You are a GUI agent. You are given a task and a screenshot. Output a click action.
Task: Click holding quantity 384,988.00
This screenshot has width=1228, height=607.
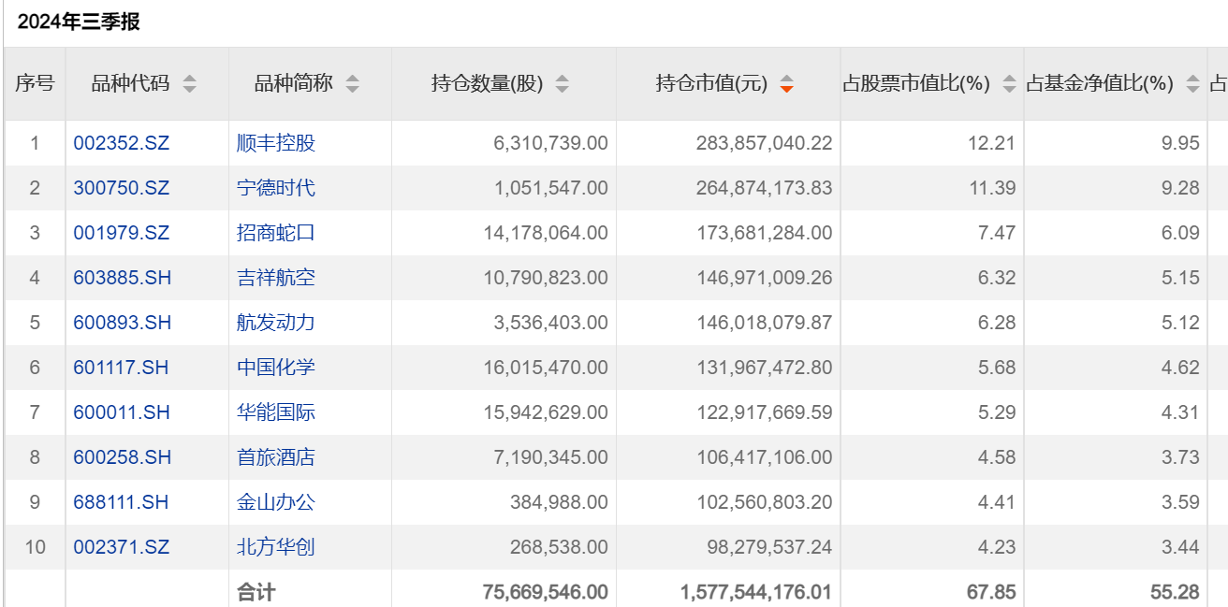click(559, 502)
